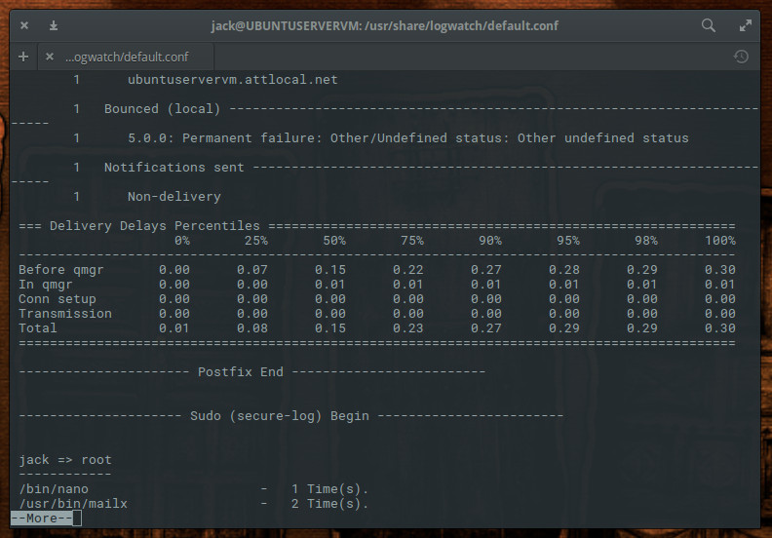Click 'Sudo (secure-log) Begin' section marker
Viewport: 772px width, 538px height.
[x=279, y=416]
